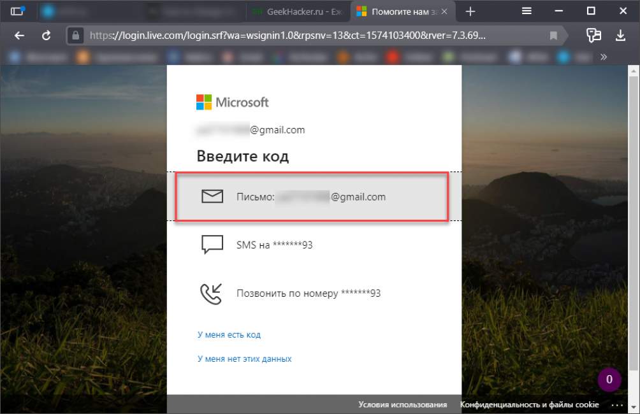Open Конфиденциальность и файлы cookie link
This screenshot has width=640, height=414.
point(529,404)
